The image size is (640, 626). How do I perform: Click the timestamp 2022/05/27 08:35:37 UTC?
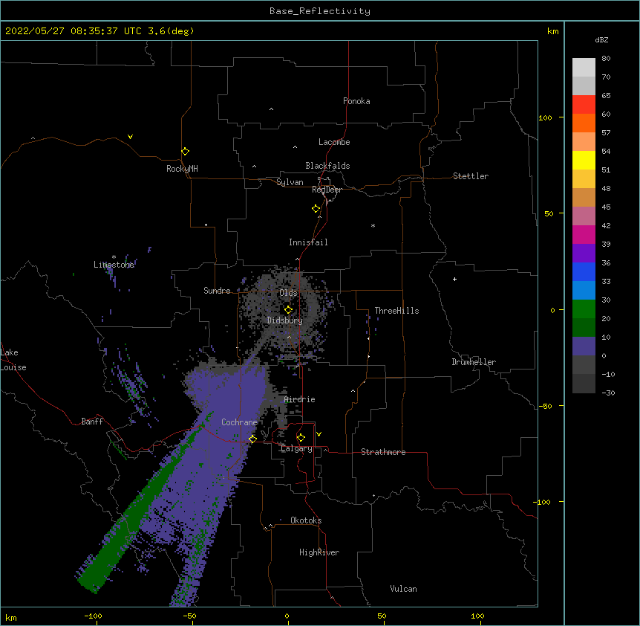coord(74,31)
